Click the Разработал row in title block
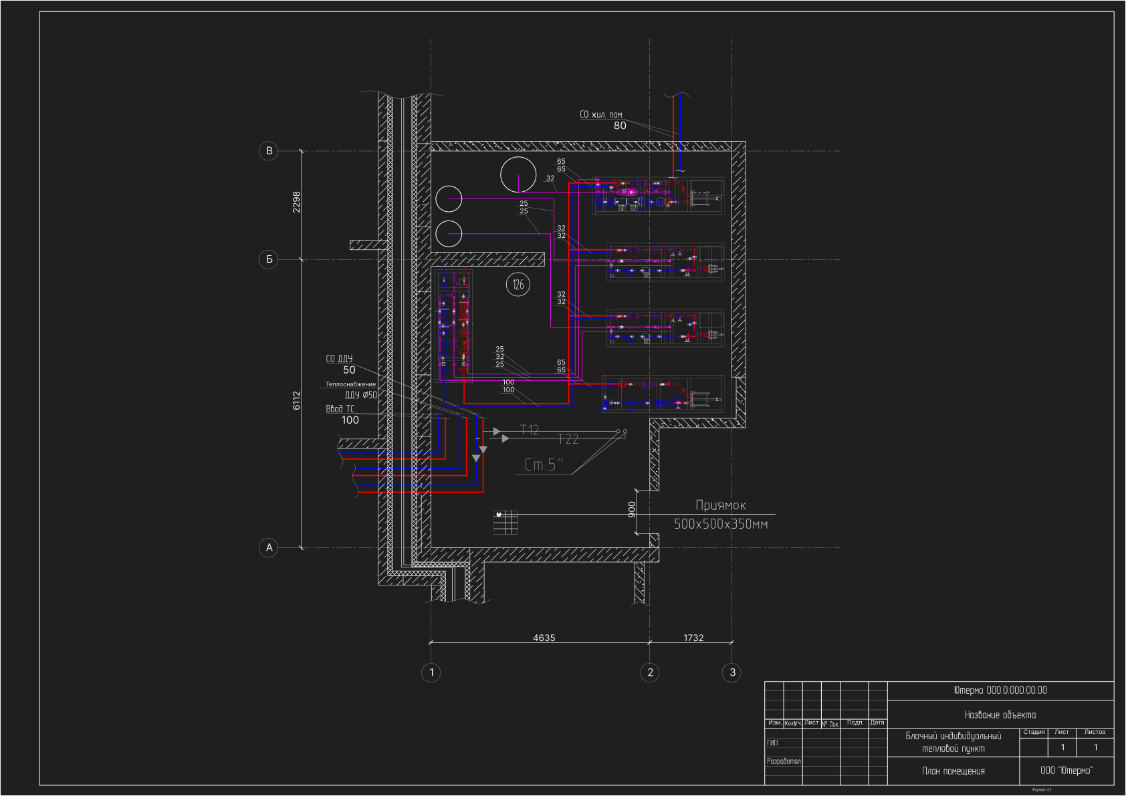The image size is (1126, 796). [784, 761]
